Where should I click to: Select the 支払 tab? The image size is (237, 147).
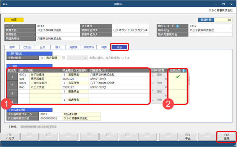119,47
